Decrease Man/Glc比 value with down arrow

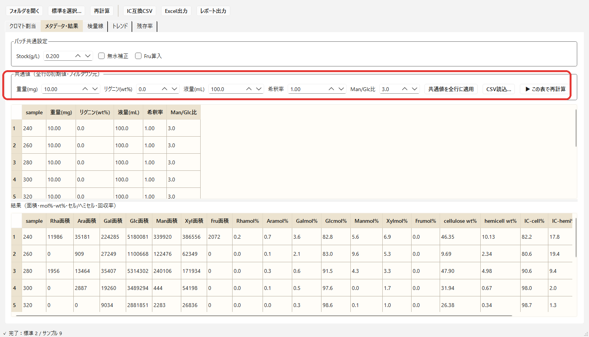415,89
